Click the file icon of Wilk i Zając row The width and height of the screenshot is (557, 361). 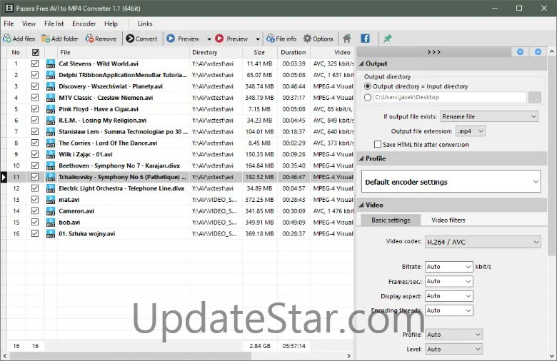coord(51,154)
